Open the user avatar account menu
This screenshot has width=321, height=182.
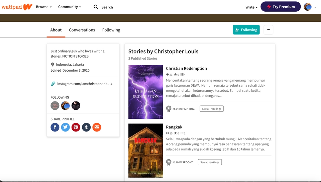coord(310,7)
